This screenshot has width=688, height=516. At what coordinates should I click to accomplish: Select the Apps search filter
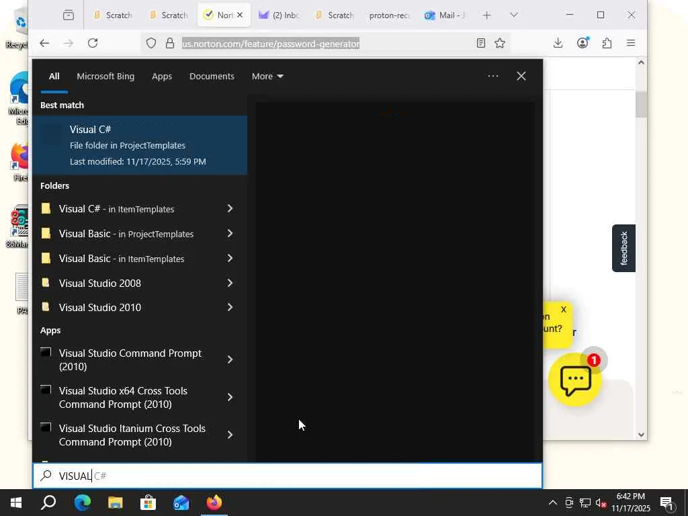[x=162, y=77]
